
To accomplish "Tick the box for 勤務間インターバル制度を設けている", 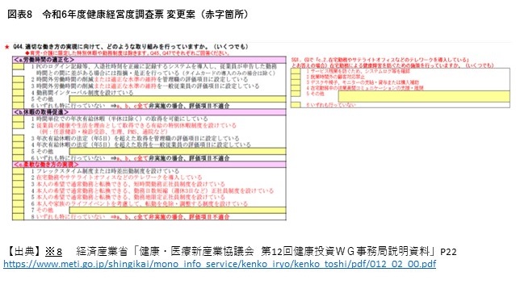I will coord(18,93).
